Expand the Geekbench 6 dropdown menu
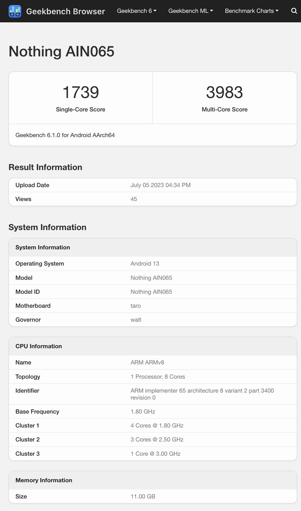The height and width of the screenshot is (511, 301). pyautogui.click(x=137, y=11)
